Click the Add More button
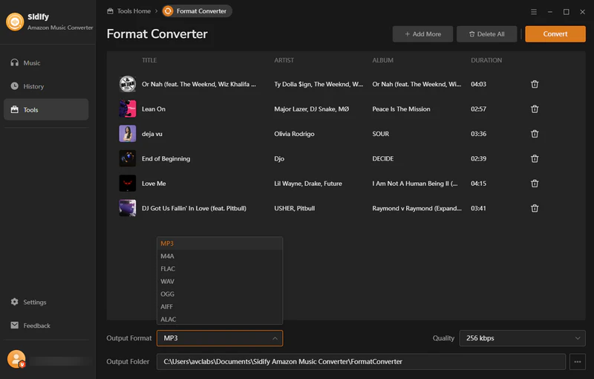This screenshot has height=379, width=594. 422,34
